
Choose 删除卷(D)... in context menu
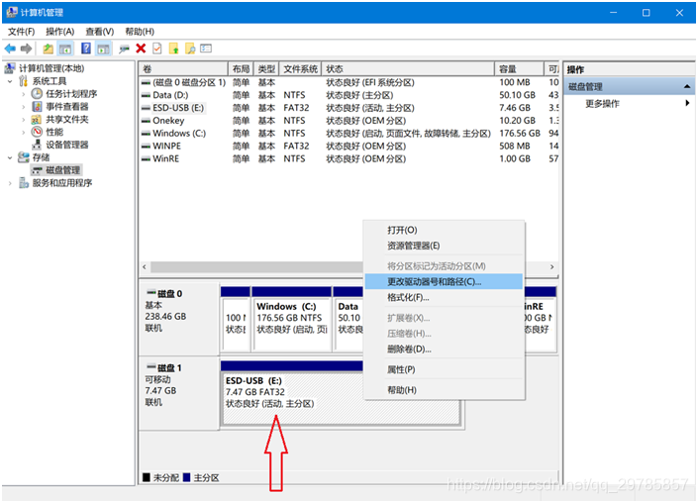pyautogui.click(x=444, y=350)
